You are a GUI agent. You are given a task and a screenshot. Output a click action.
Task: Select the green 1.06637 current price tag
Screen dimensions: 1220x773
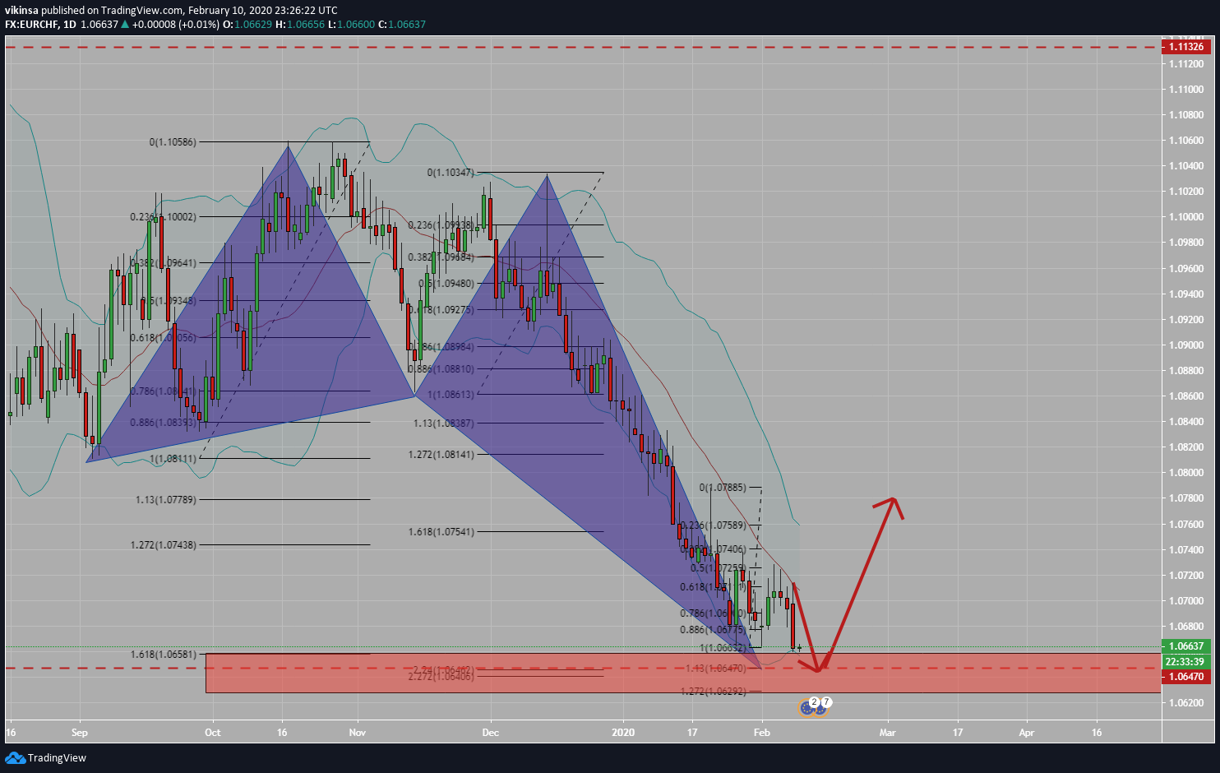(1185, 646)
